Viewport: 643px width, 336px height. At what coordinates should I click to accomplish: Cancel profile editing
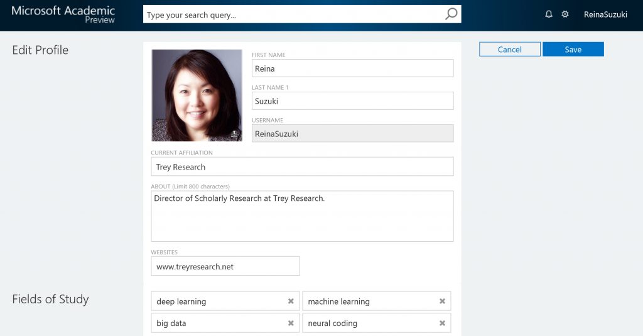[509, 50]
